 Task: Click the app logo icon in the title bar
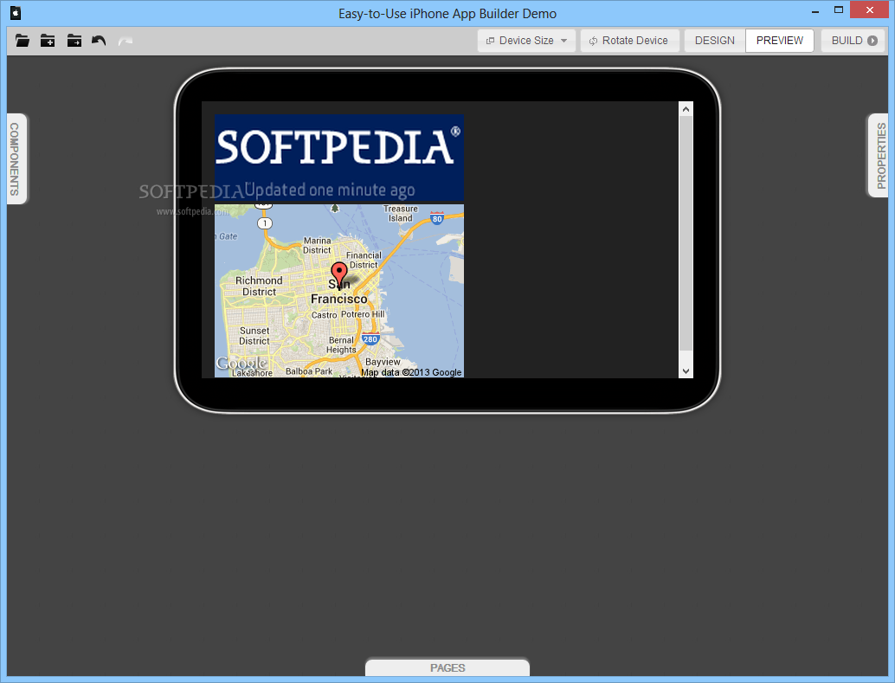[16, 13]
